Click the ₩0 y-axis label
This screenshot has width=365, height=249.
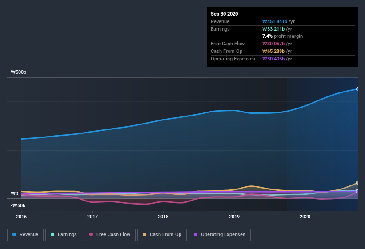click(14, 193)
